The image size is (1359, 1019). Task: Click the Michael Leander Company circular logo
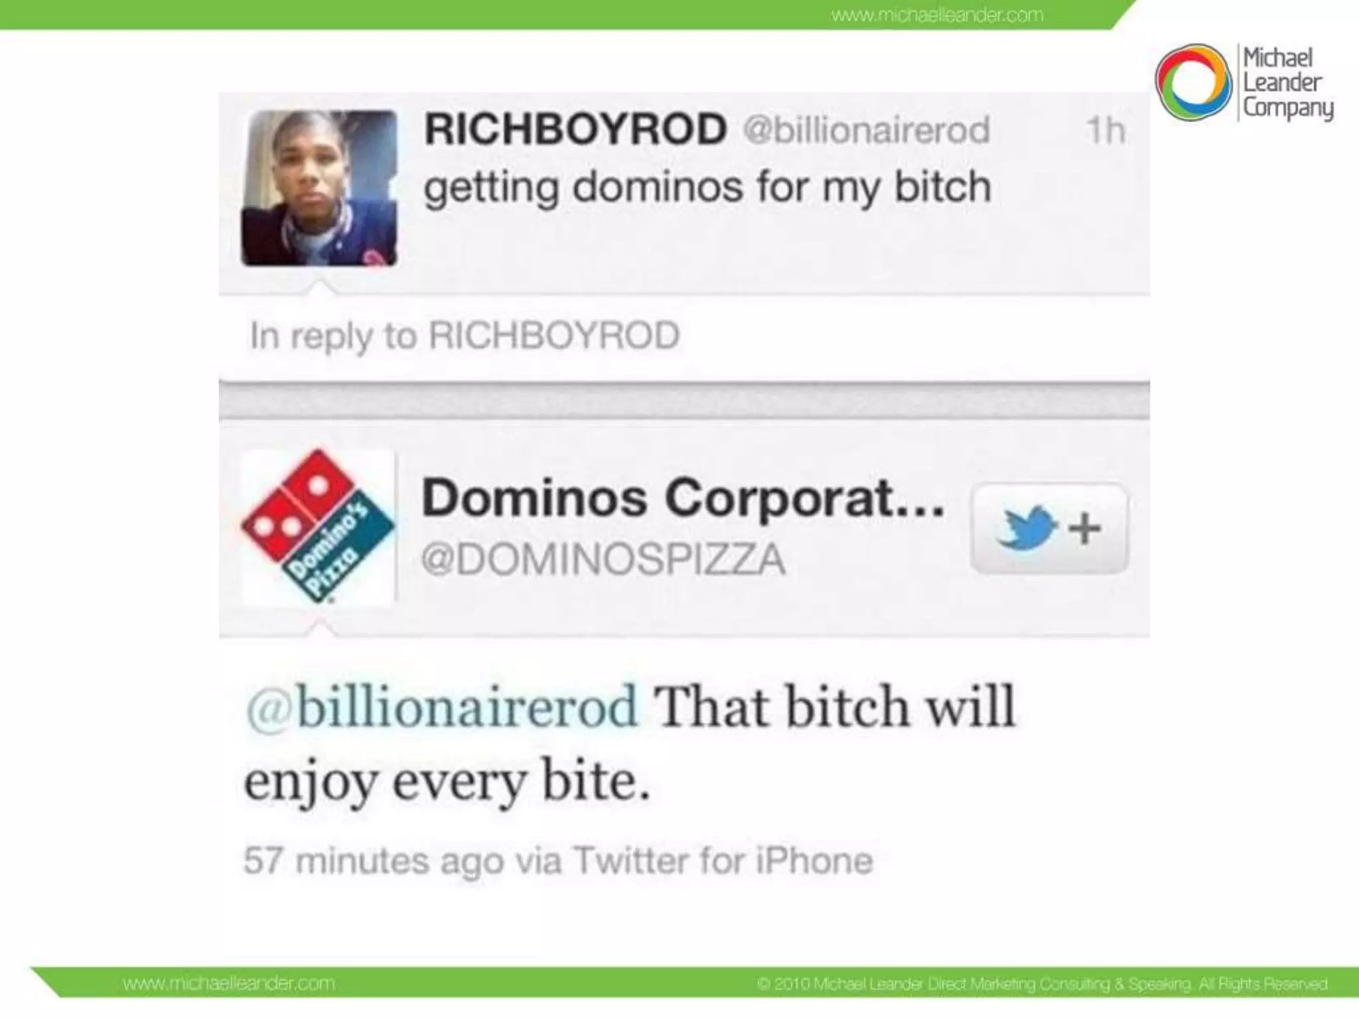tap(1193, 82)
